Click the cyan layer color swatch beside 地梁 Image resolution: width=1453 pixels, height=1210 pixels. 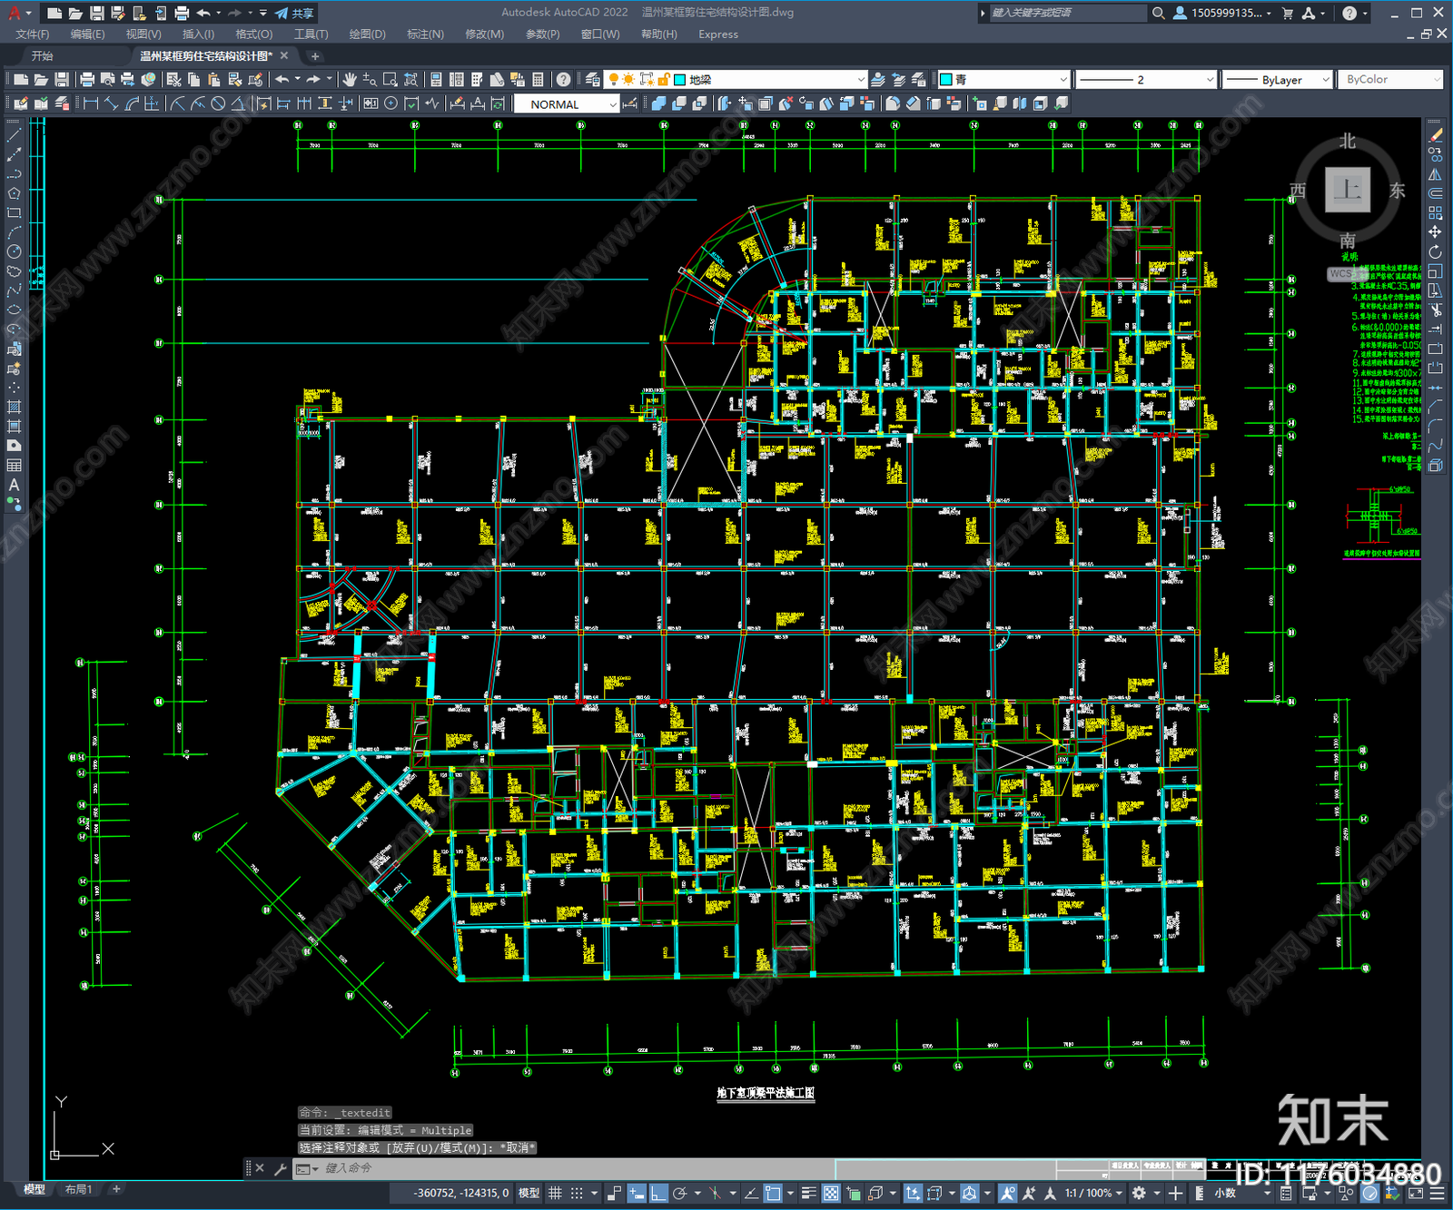679,80
